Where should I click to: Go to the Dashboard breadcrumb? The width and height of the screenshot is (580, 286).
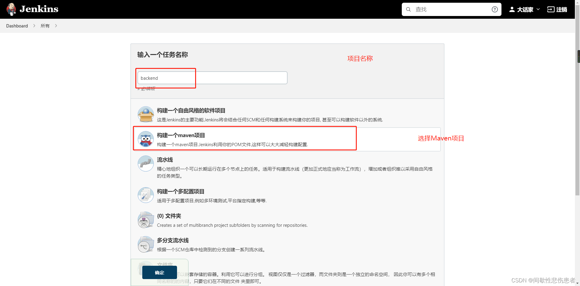(17, 26)
